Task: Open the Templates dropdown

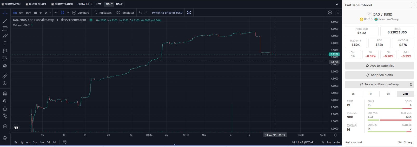Action: 125,12
